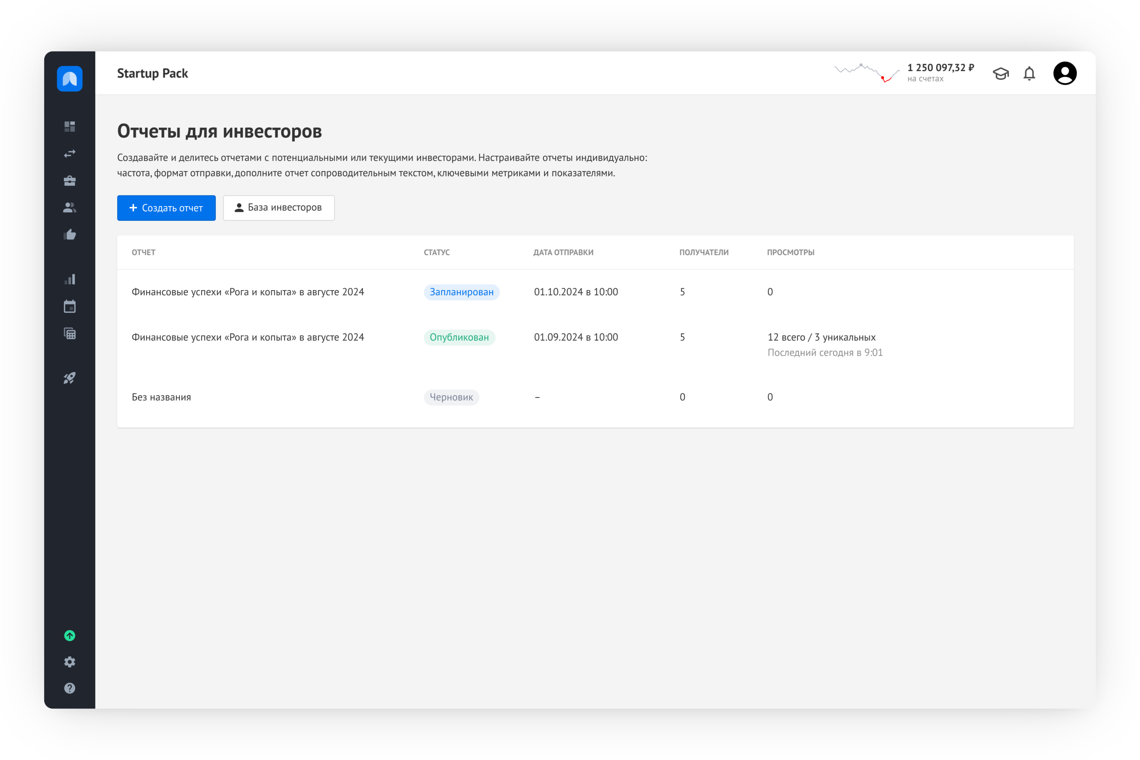This screenshot has height=760, width=1140.
Task: Click the 1 250 097,32 ₽ balance
Action: [x=940, y=67]
